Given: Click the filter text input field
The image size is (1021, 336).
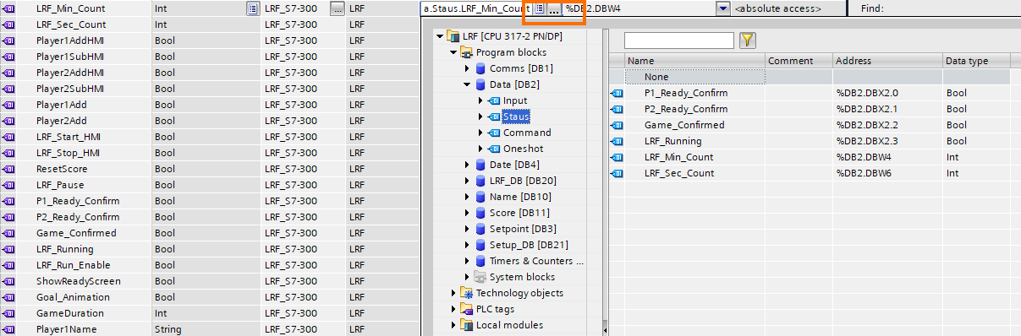Looking at the screenshot, I should point(679,40).
